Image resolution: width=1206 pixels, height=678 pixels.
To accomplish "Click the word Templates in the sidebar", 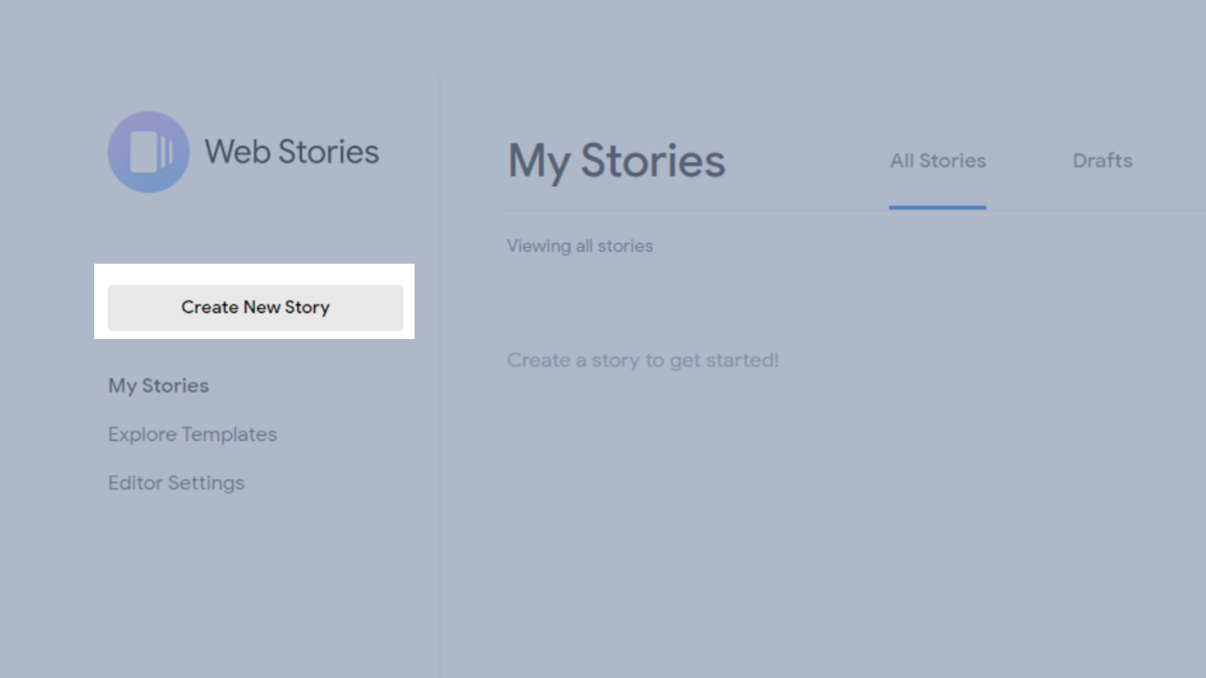I will pos(229,434).
